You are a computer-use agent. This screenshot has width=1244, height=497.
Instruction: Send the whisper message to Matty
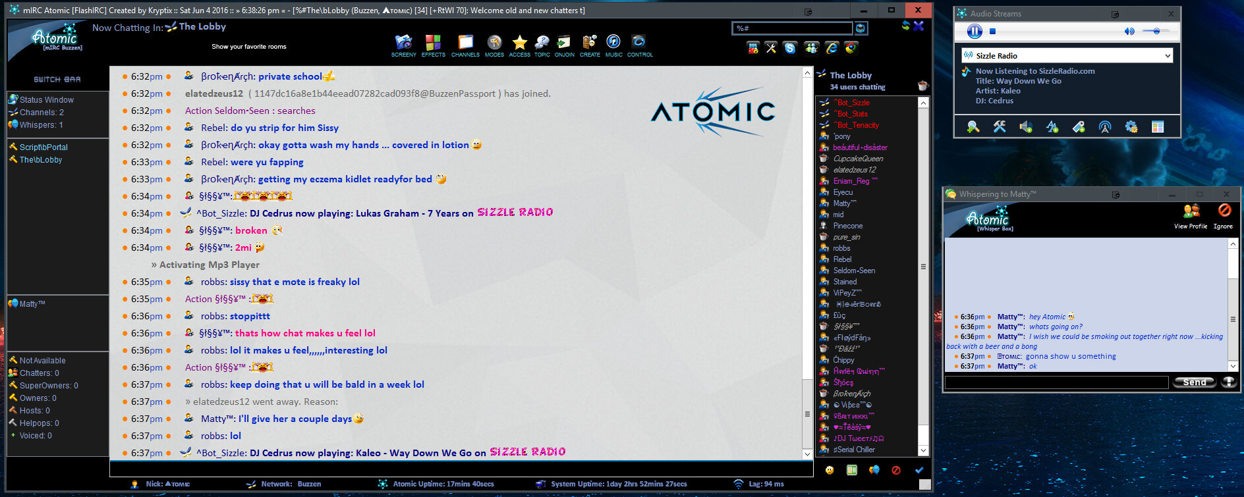point(1194,382)
